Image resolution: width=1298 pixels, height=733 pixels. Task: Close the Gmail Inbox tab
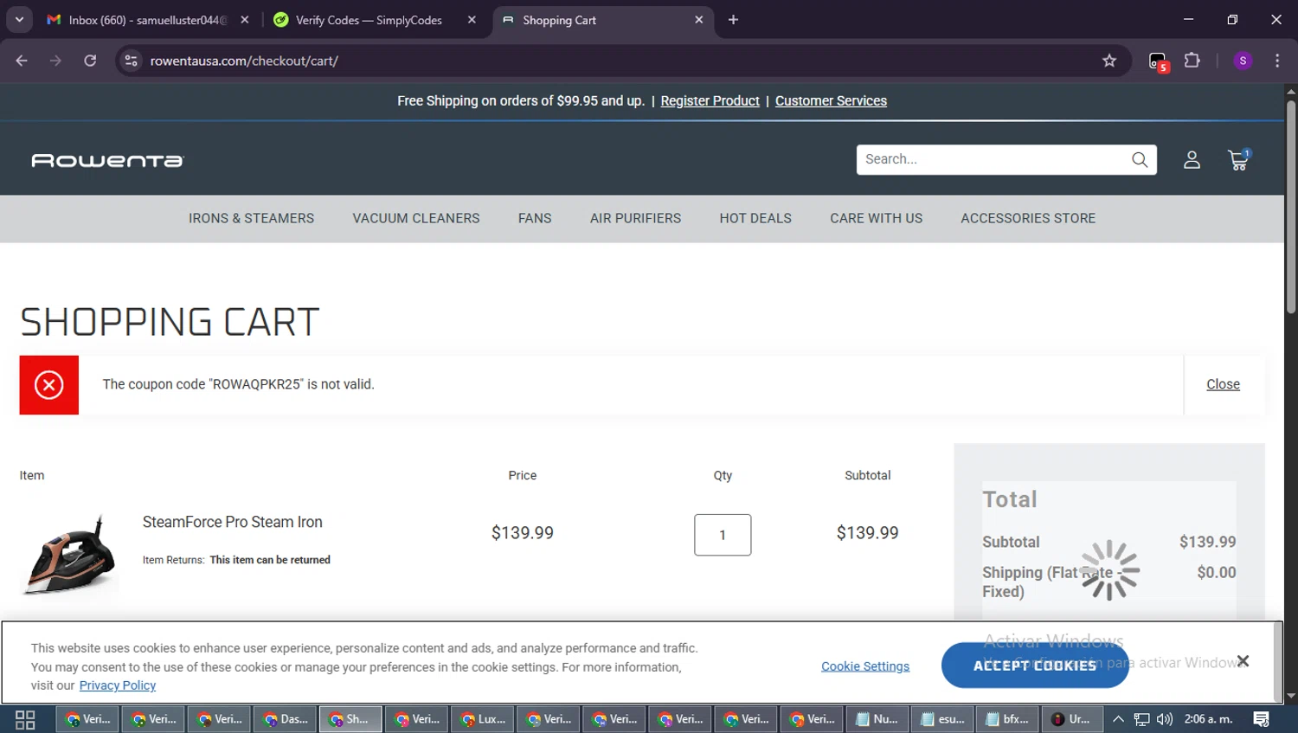[x=245, y=20]
